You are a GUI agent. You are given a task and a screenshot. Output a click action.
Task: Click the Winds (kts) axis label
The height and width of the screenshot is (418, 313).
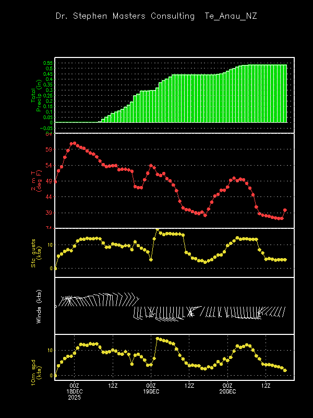39,306
